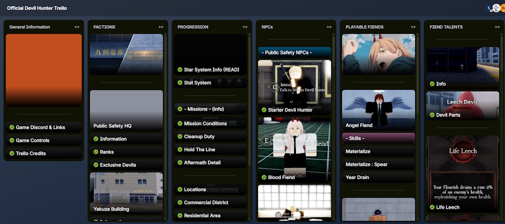This screenshot has height=224, width=505.
Task: Toggle the Game Controls complete checkmark
Action: [12, 141]
